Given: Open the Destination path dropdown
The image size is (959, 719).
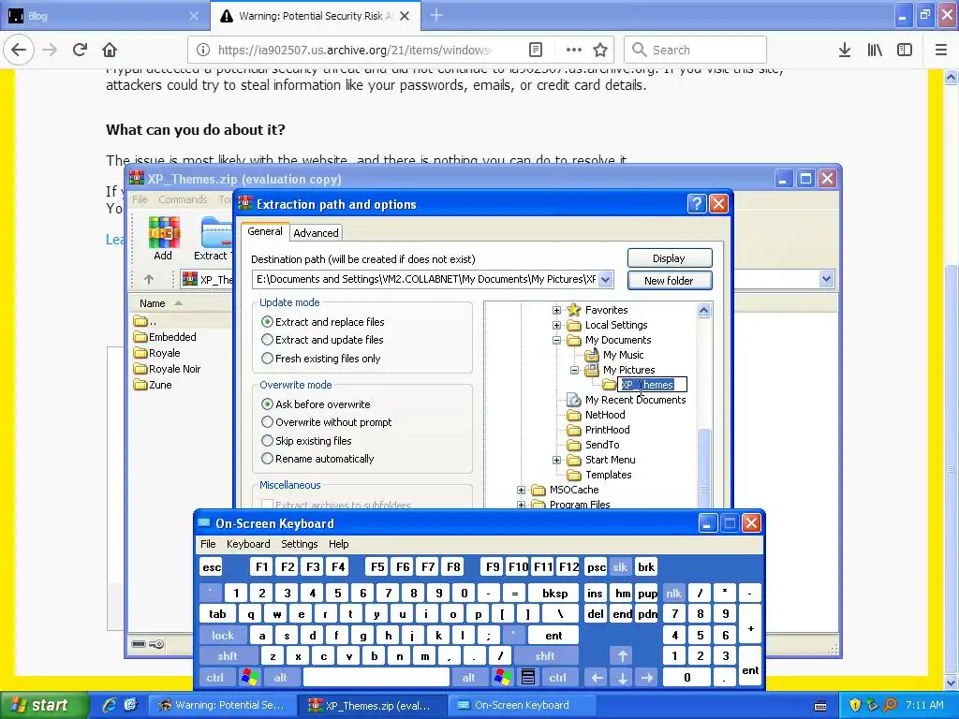Looking at the screenshot, I should pyautogui.click(x=605, y=279).
